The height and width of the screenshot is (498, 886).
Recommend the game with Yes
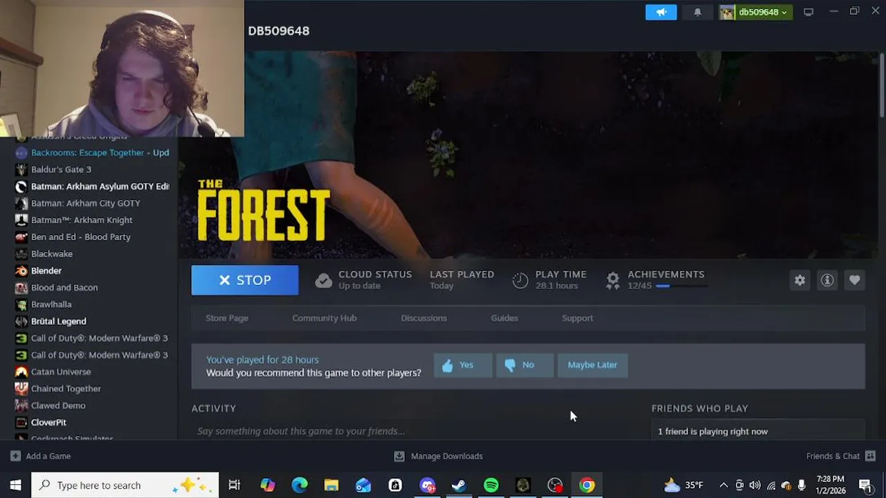click(463, 365)
